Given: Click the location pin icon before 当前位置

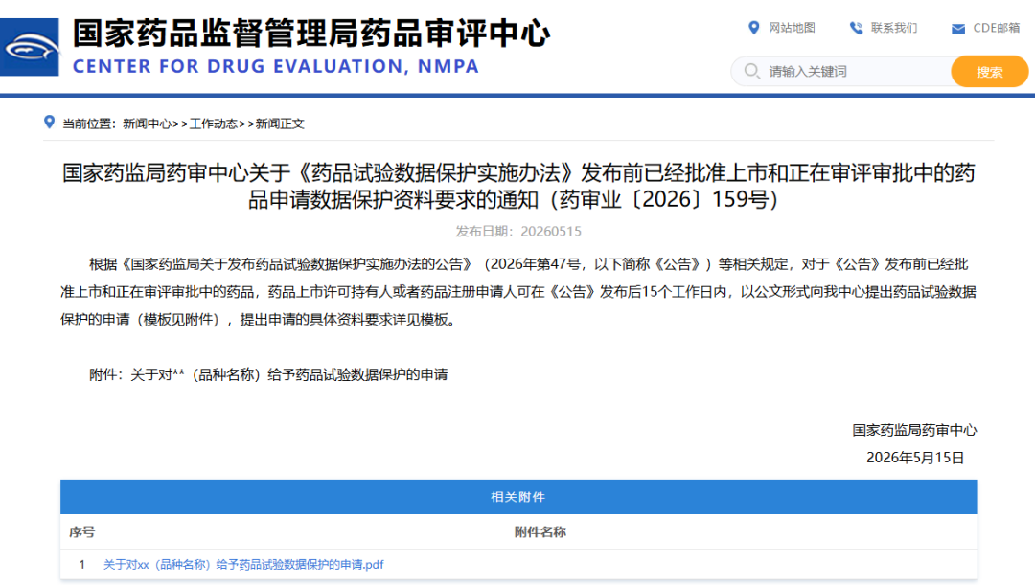Looking at the screenshot, I should [49, 122].
